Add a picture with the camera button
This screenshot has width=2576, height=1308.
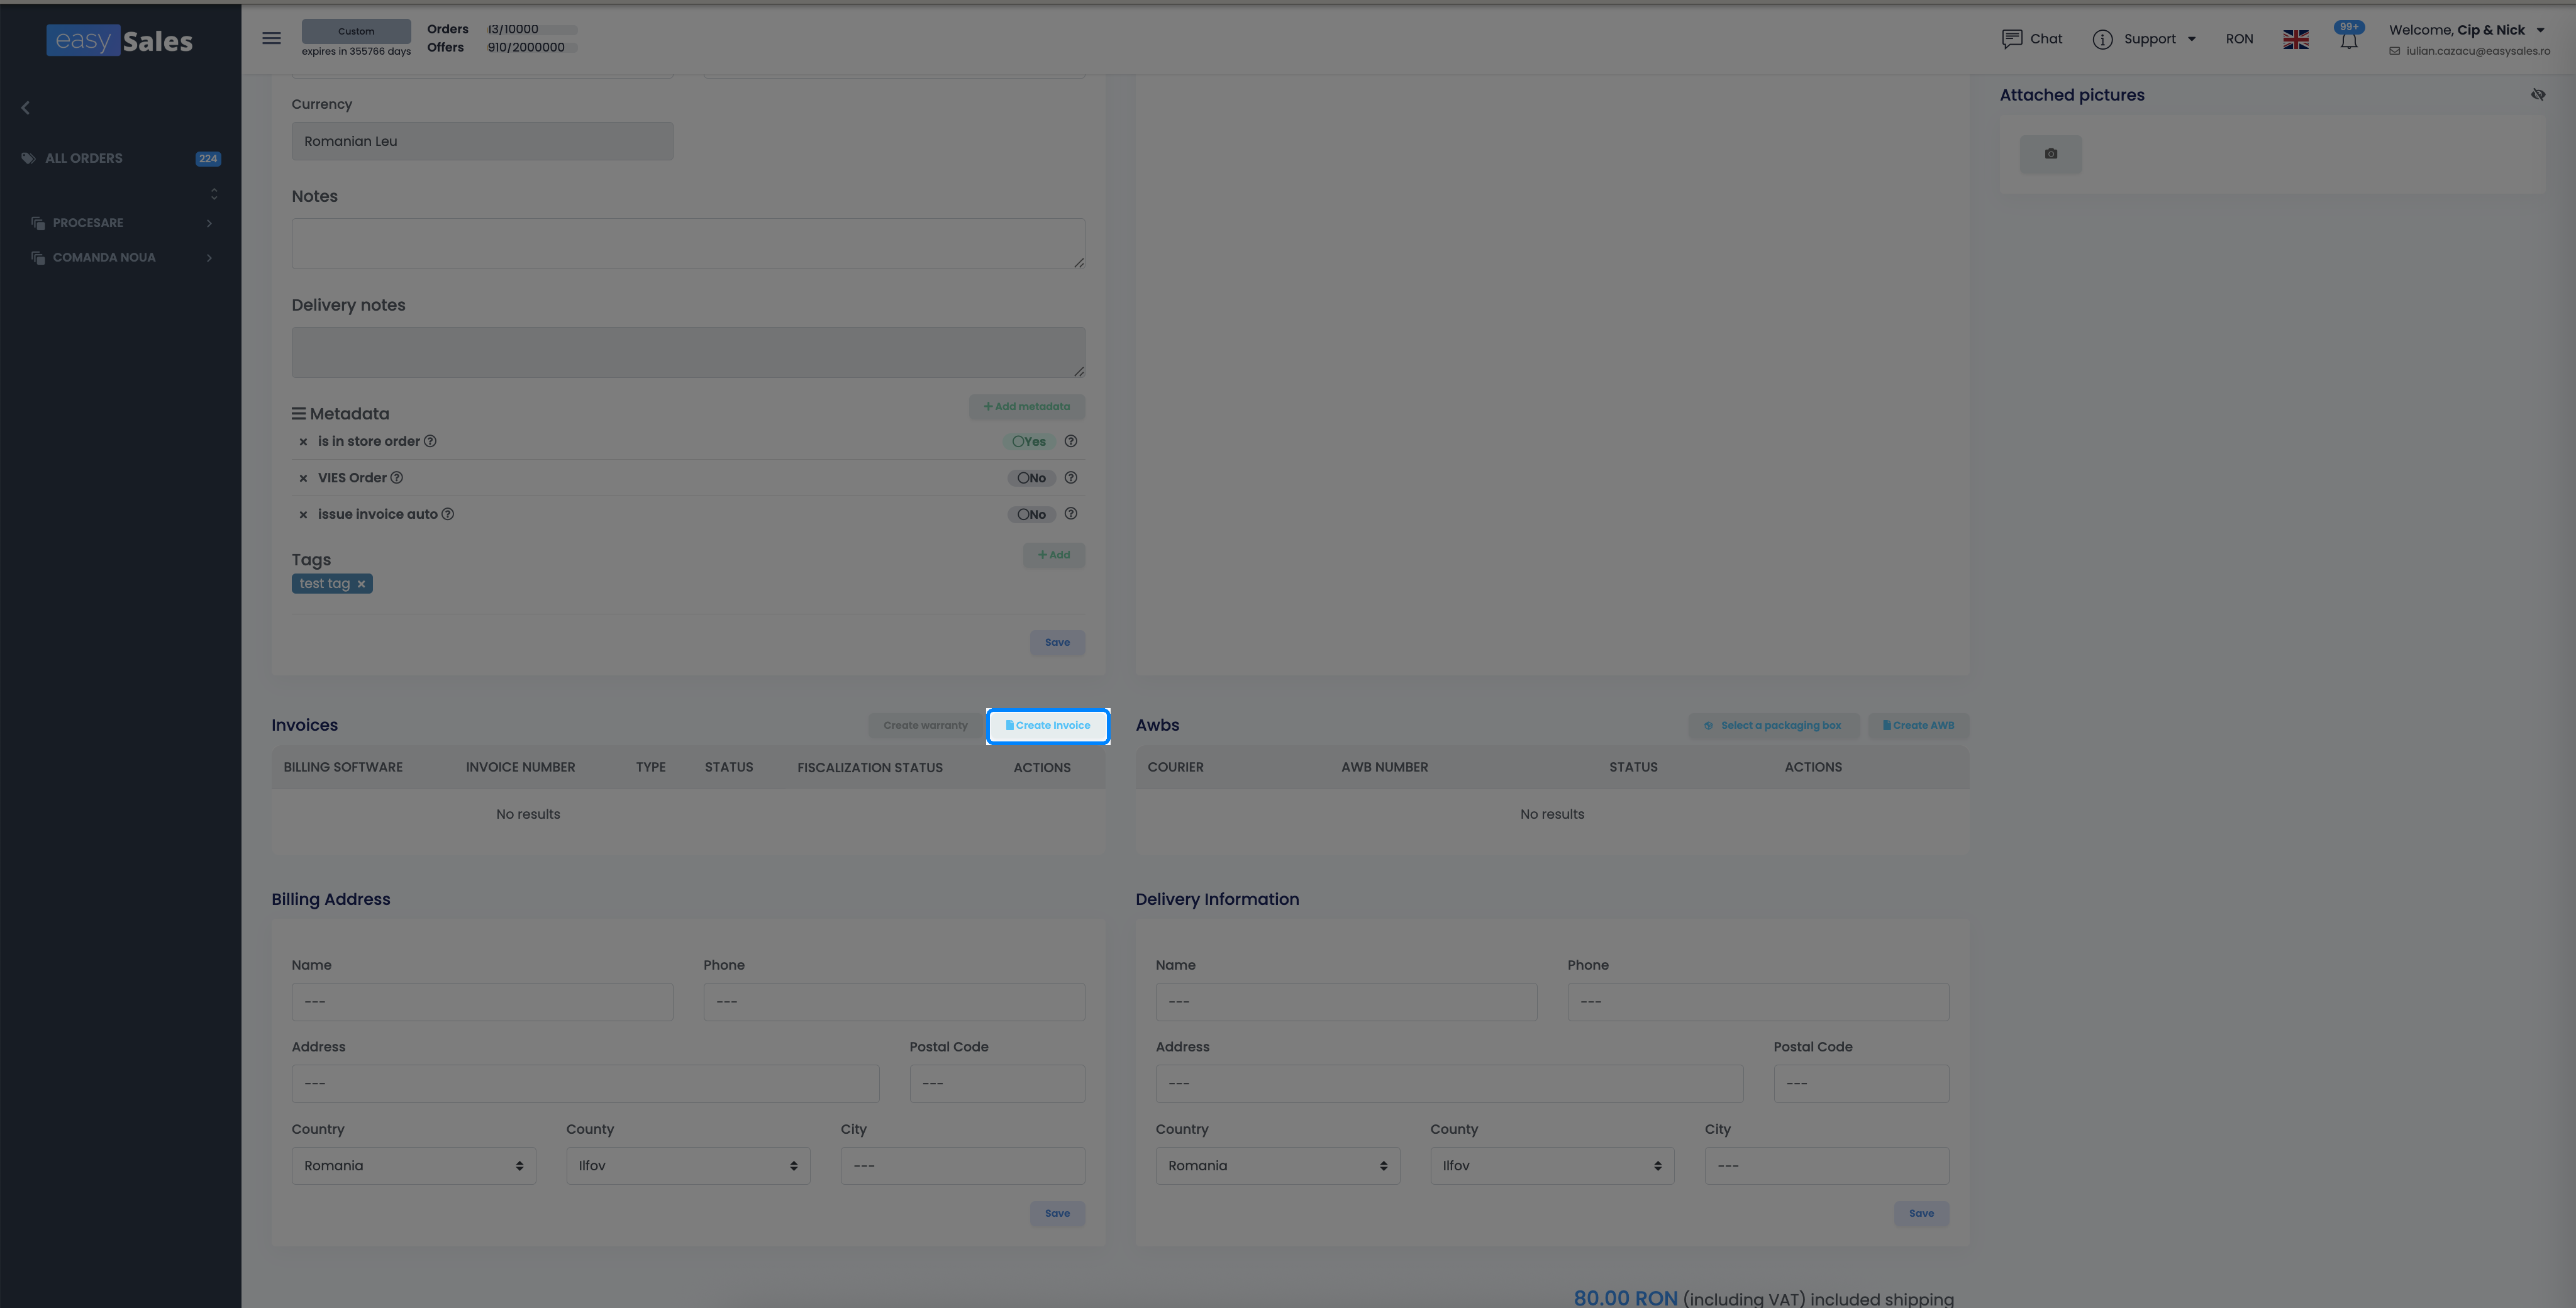click(x=2051, y=154)
